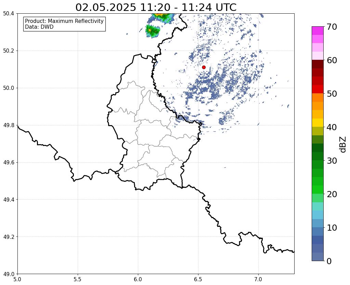Screen dimensions: 350x285
Task: Click the 10 dBZ colorbar tick label
Action: coord(332,228)
